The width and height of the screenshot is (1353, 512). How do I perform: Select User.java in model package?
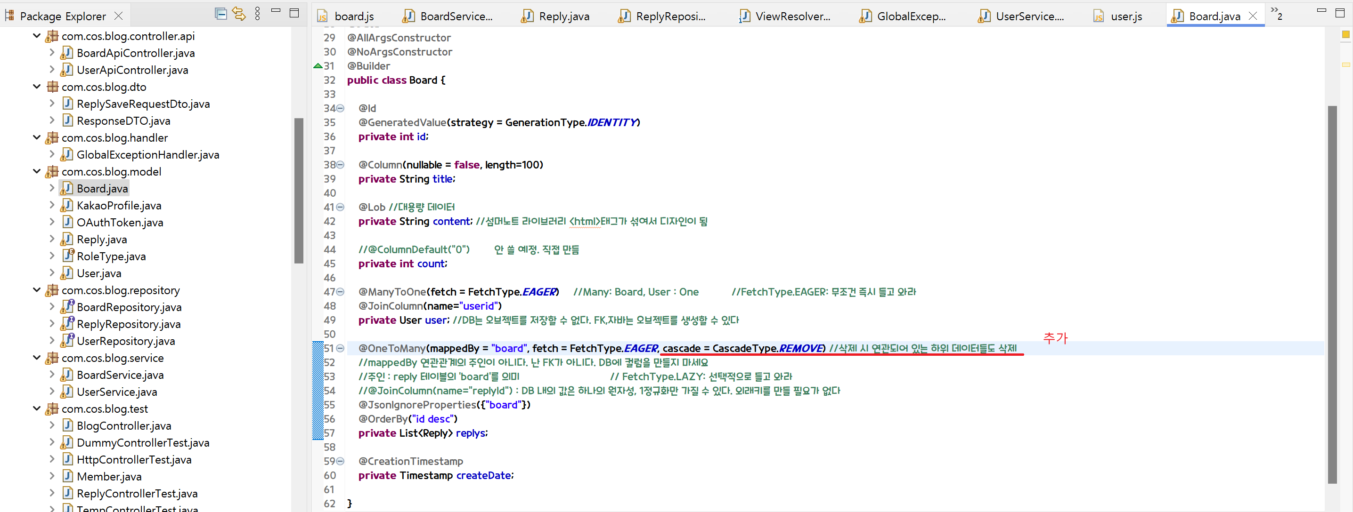click(99, 273)
